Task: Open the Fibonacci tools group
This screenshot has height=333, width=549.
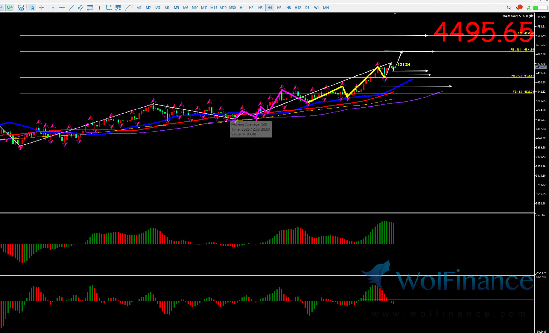Action: pyautogui.click(x=90, y=8)
